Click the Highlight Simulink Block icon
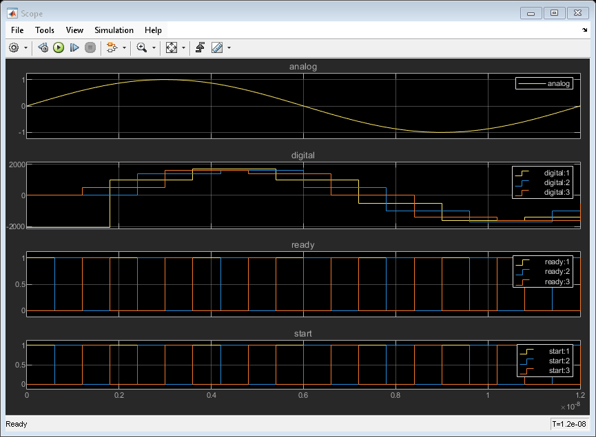The width and height of the screenshot is (596, 437). pos(110,48)
